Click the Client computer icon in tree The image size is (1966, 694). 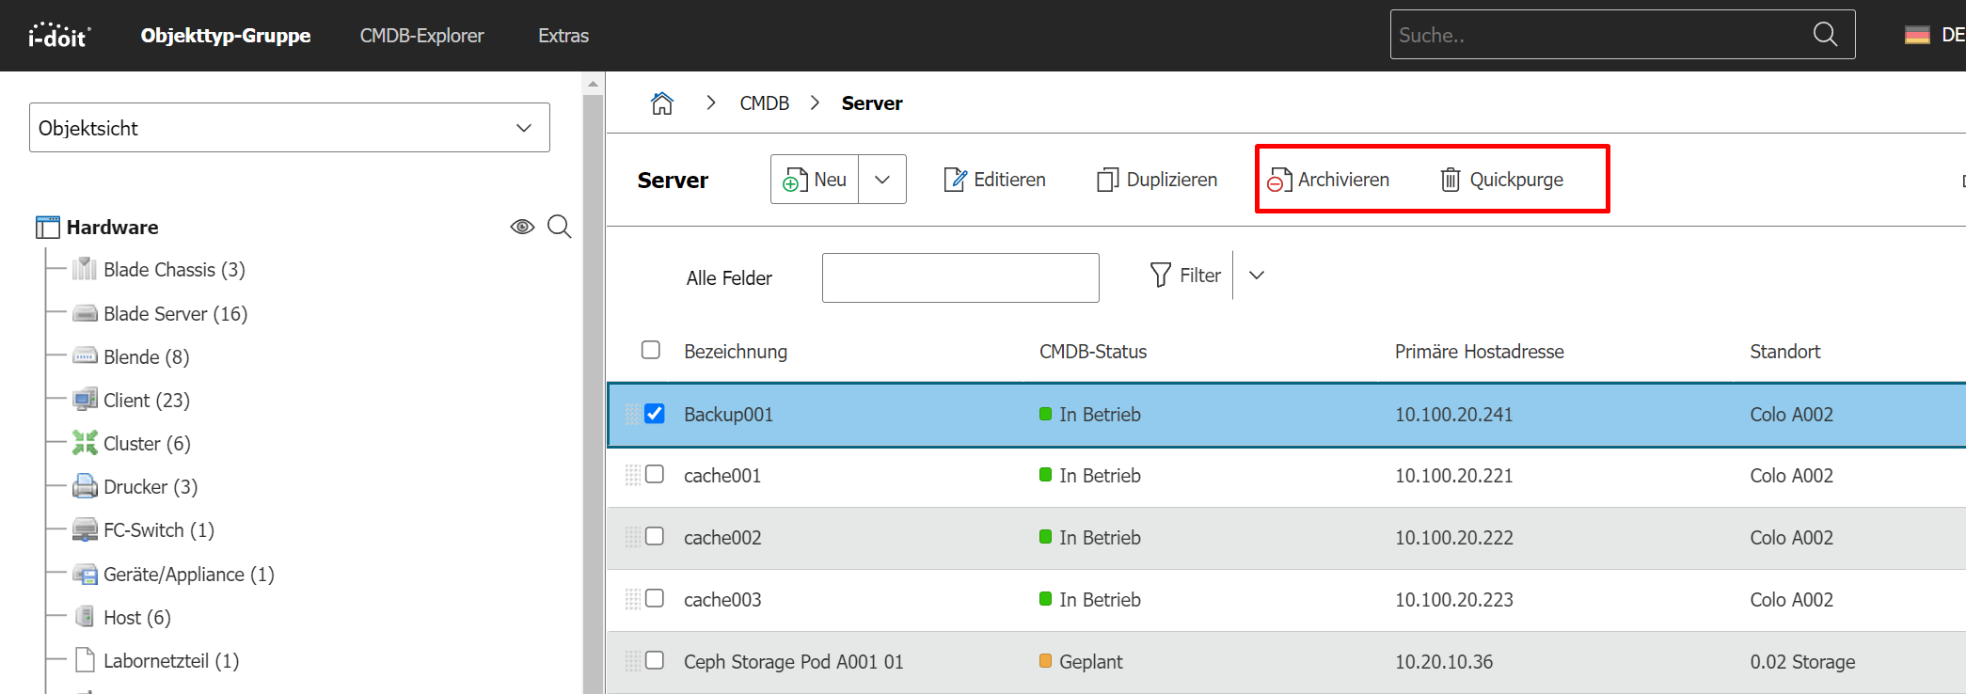tap(85, 400)
